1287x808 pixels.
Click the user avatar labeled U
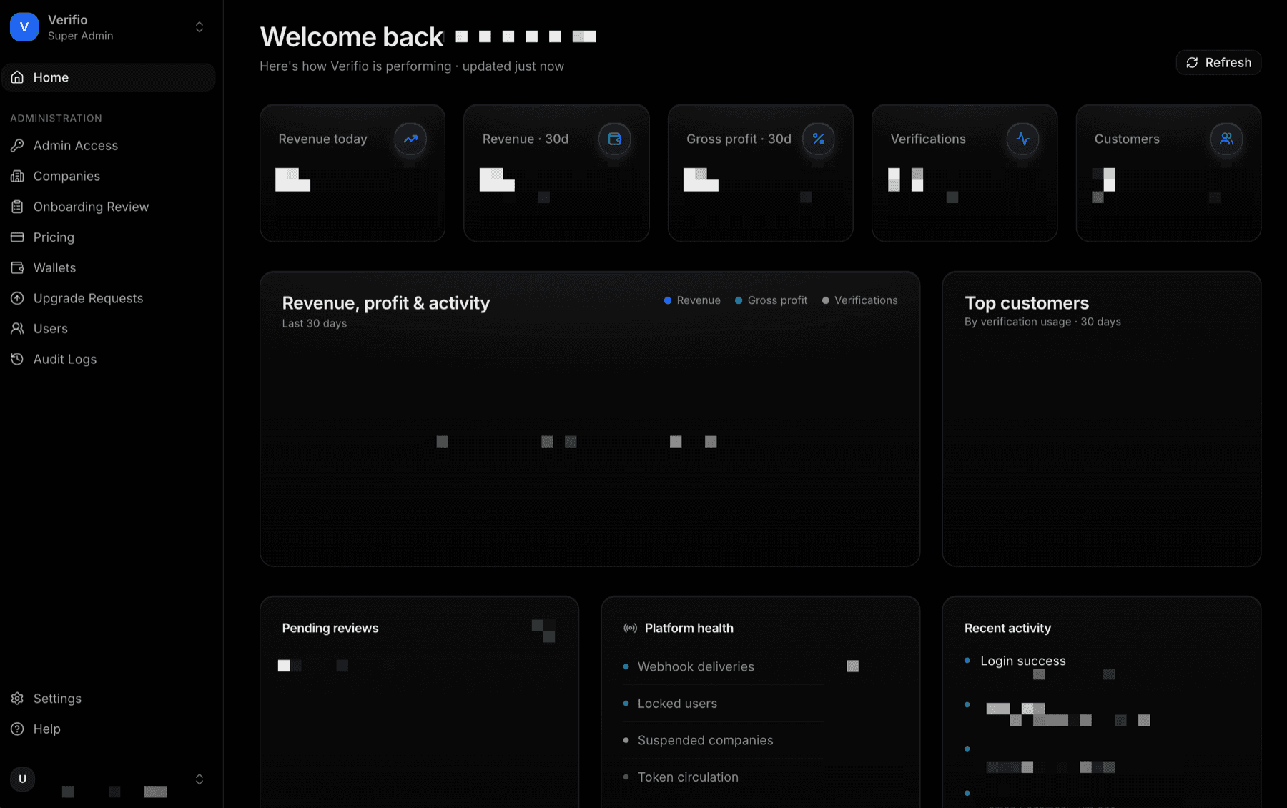click(x=22, y=779)
